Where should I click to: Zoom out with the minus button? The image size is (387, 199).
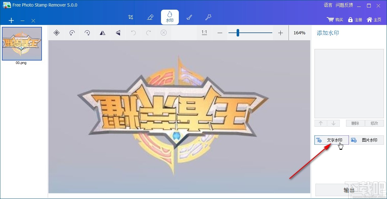[x=220, y=33]
